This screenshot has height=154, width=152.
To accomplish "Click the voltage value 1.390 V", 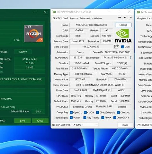I will (23, 52).
